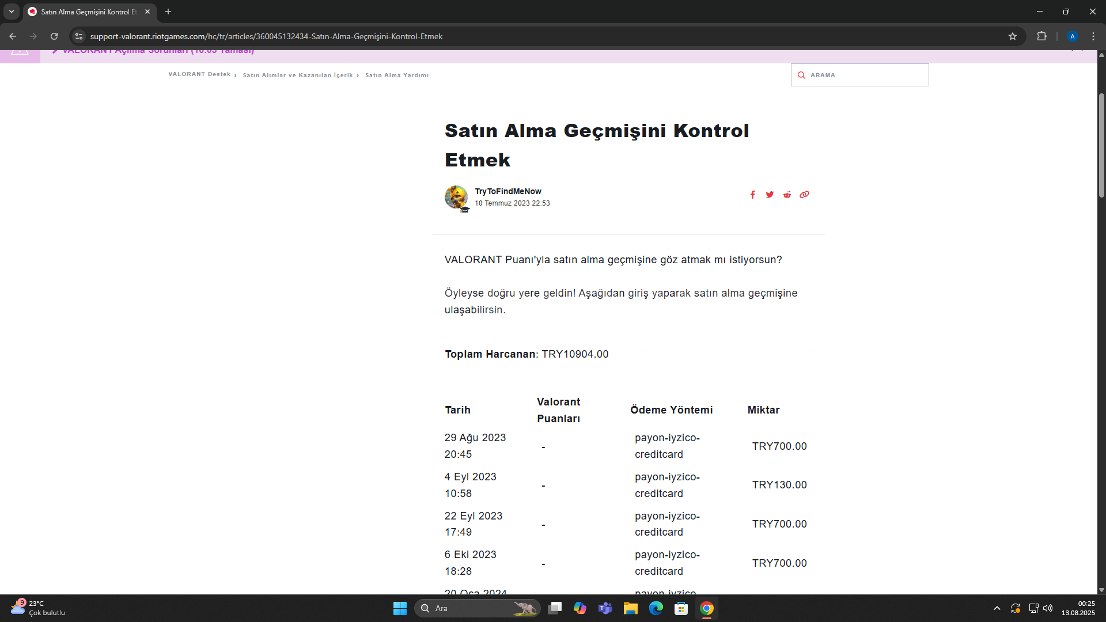Screen dimensions: 1106x622
Task: Show hidden system tray icons
Action: [x=997, y=608]
